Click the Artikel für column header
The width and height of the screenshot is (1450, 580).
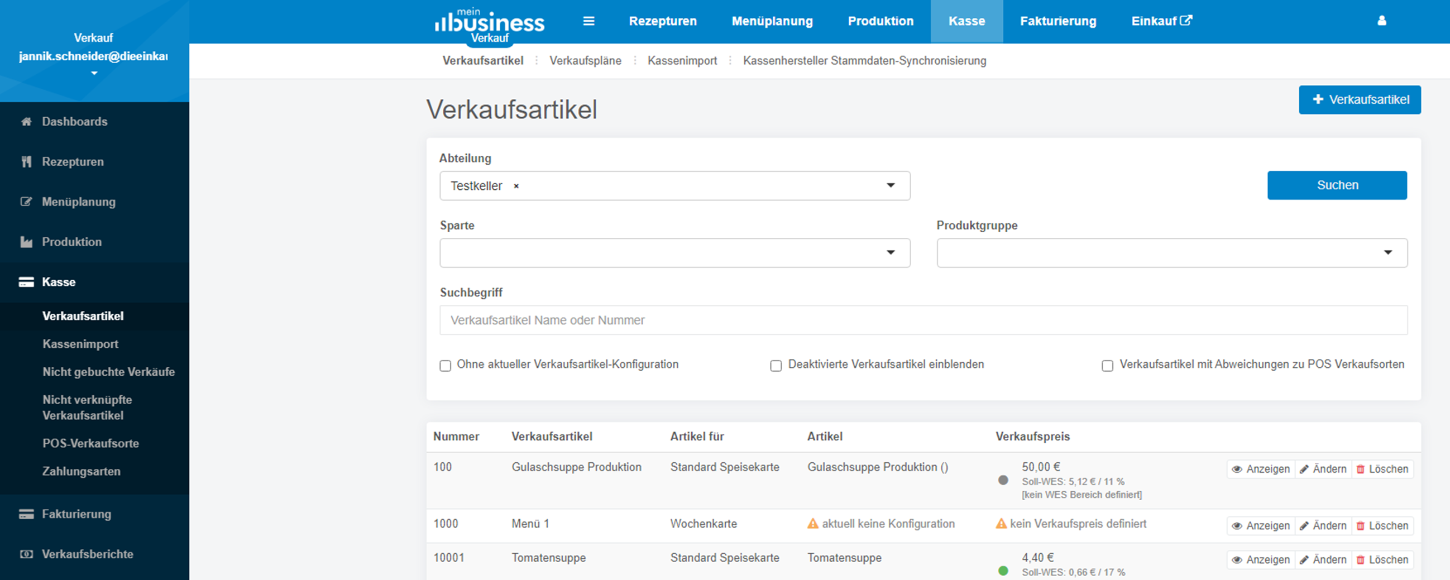click(697, 437)
